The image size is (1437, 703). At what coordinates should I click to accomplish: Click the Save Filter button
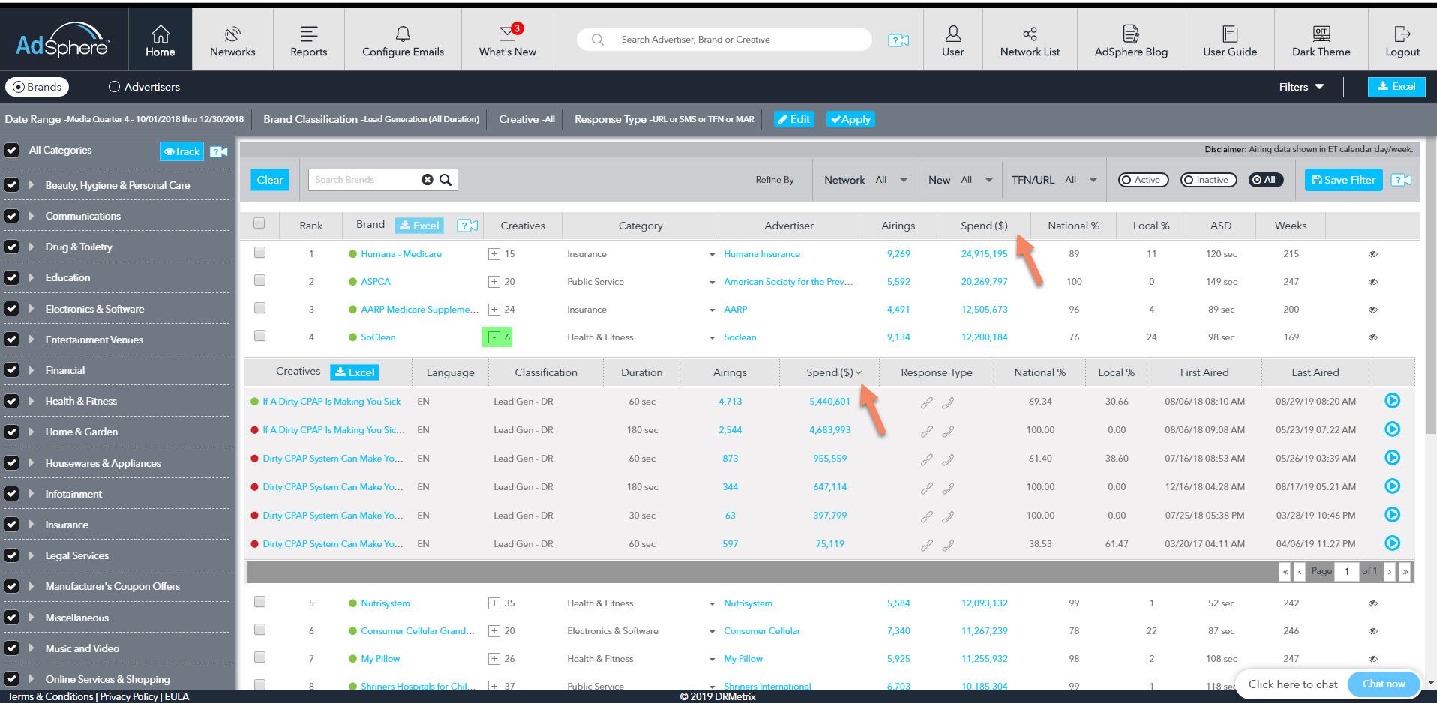pos(1343,180)
